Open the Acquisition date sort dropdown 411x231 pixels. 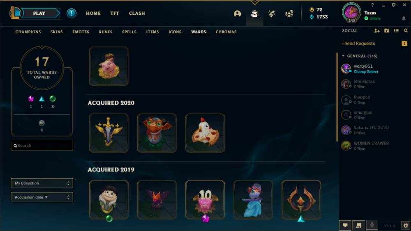pyautogui.click(x=42, y=197)
